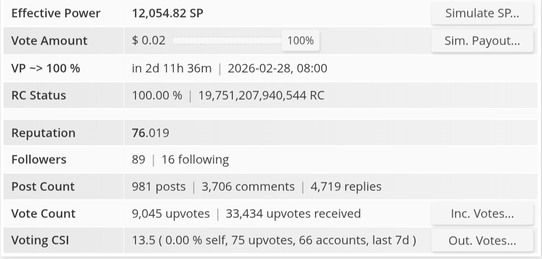Viewport: 542px width, 259px height.
Task: Click the Voting CSI row label
Action: click(x=40, y=240)
